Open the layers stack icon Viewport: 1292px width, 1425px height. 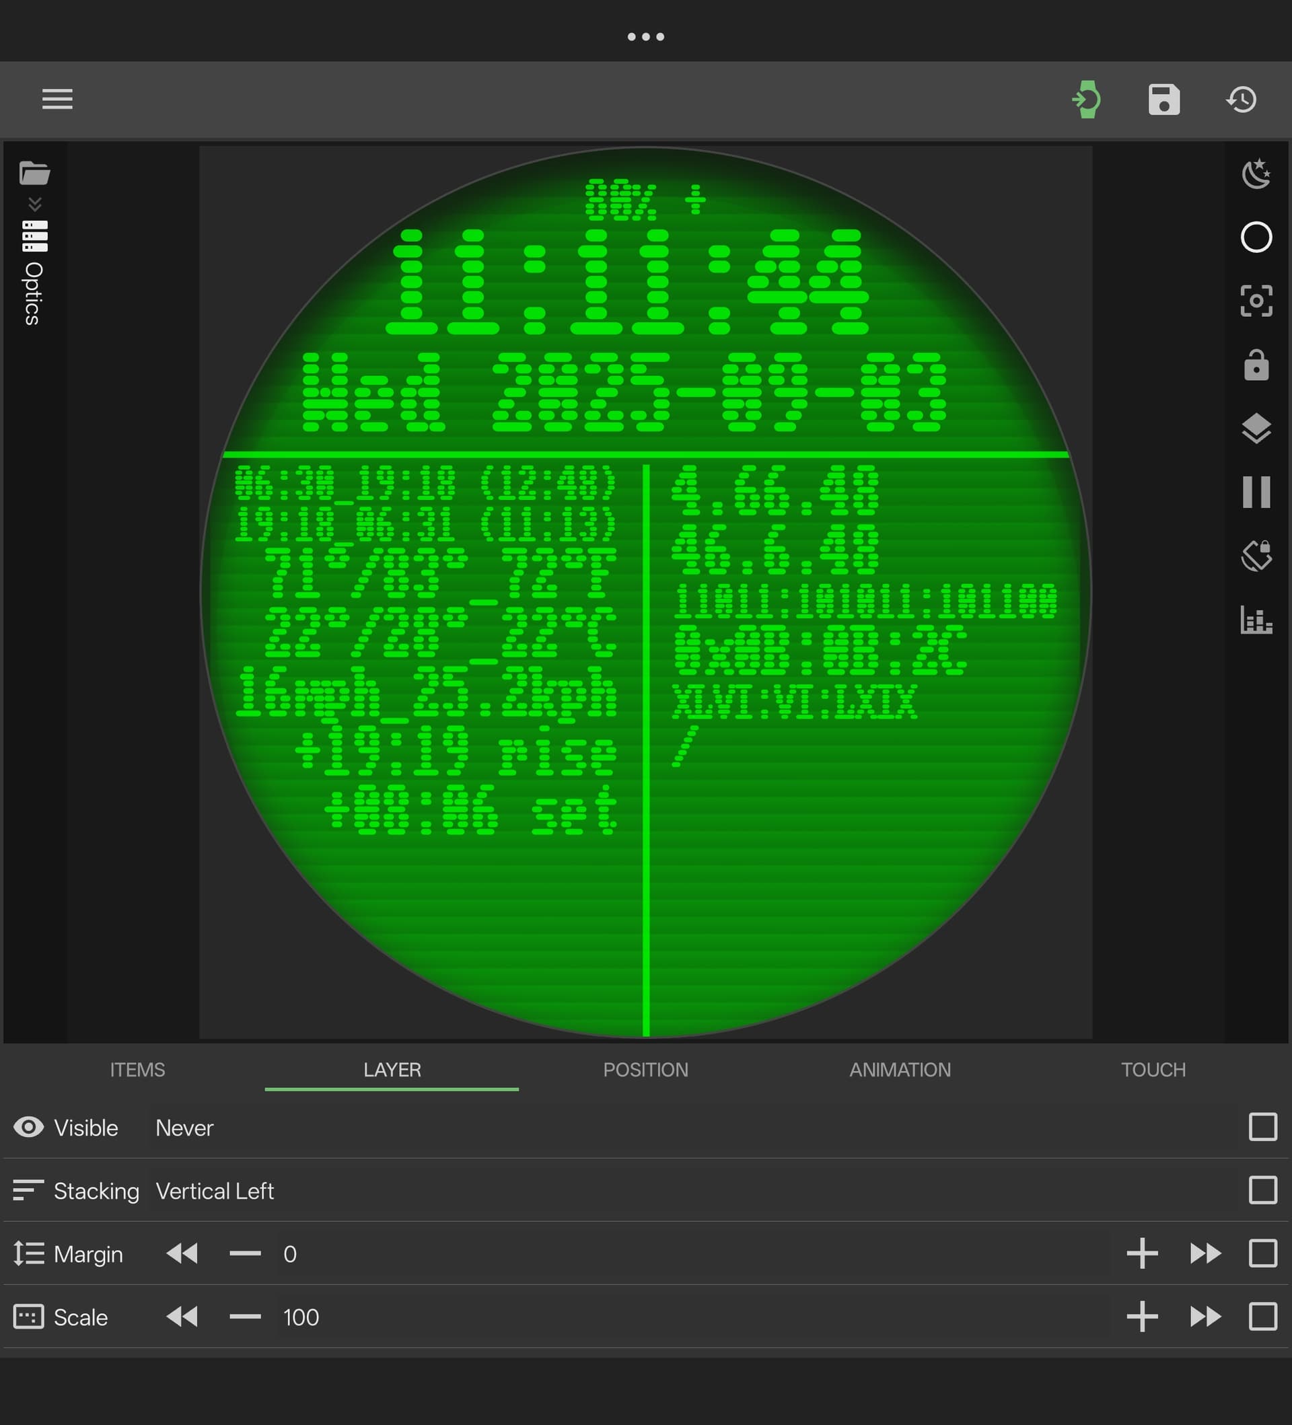pyautogui.click(x=1256, y=429)
